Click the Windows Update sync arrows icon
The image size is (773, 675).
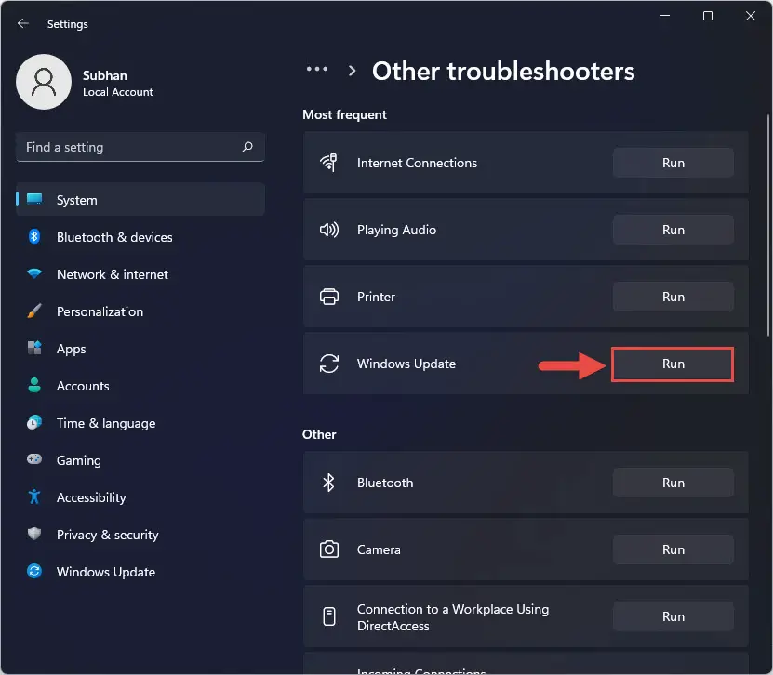click(328, 364)
